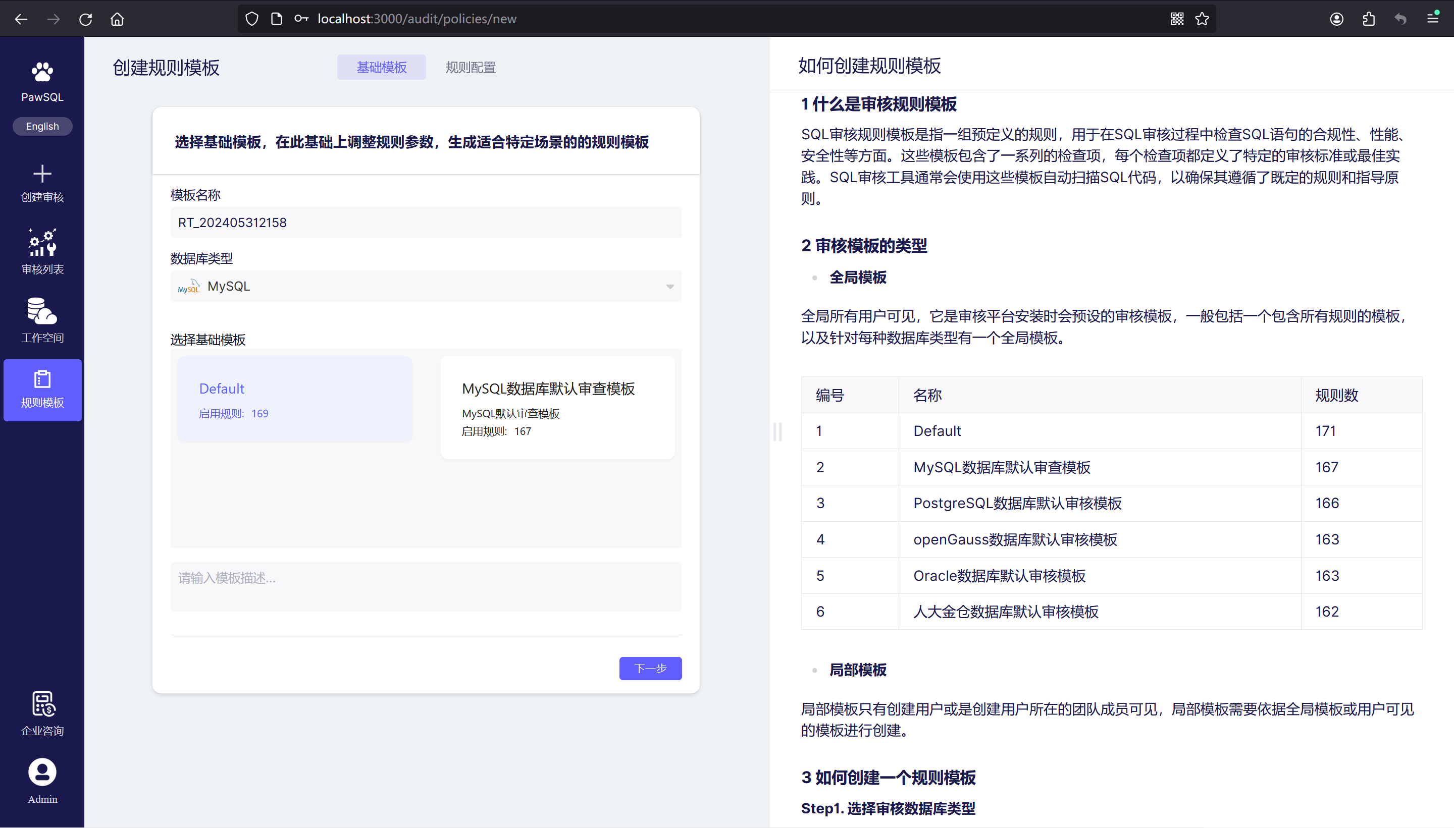The height and width of the screenshot is (828, 1454).
Task: Focus the 模板名称 input field
Action: 426,223
